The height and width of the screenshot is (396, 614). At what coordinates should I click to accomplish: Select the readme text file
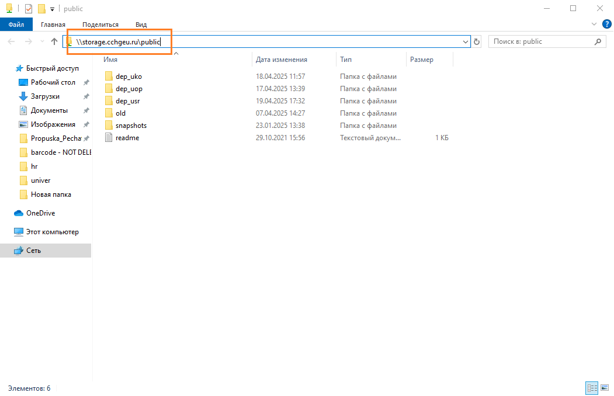click(127, 138)
